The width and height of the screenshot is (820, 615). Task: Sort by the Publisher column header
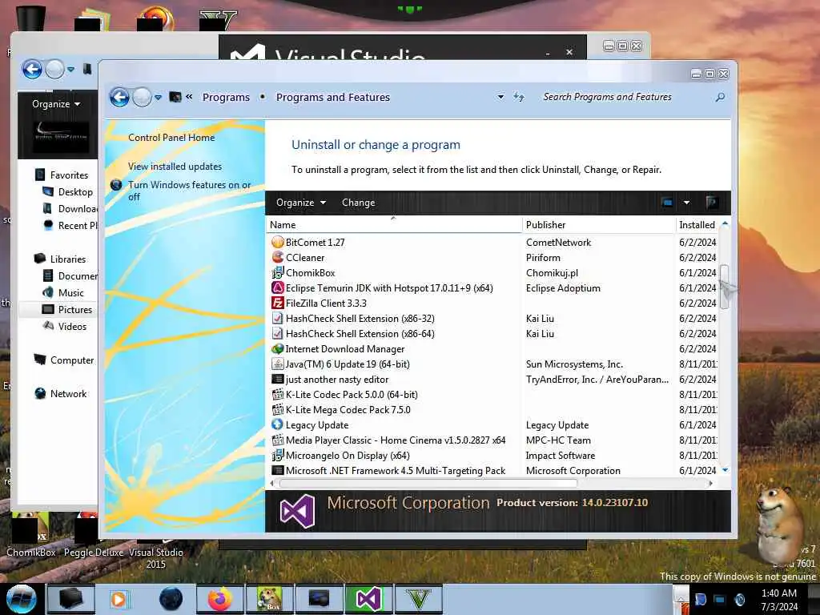pos(599,225)
